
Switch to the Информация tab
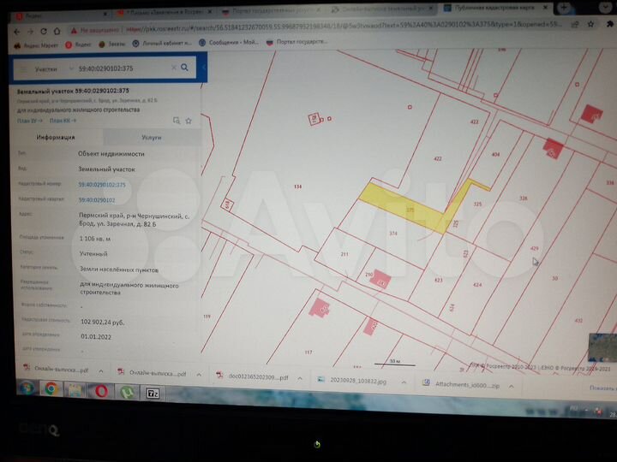click(x=56, y=137)
